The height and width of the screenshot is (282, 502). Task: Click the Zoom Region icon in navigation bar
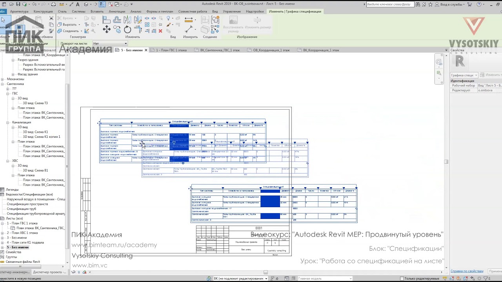439,73
